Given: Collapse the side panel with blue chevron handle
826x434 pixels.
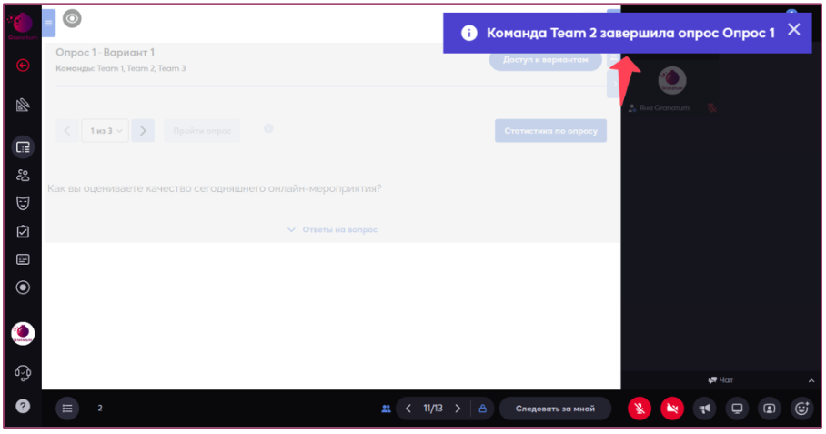Looking at the screenshot, I should (x=614, y=85).
